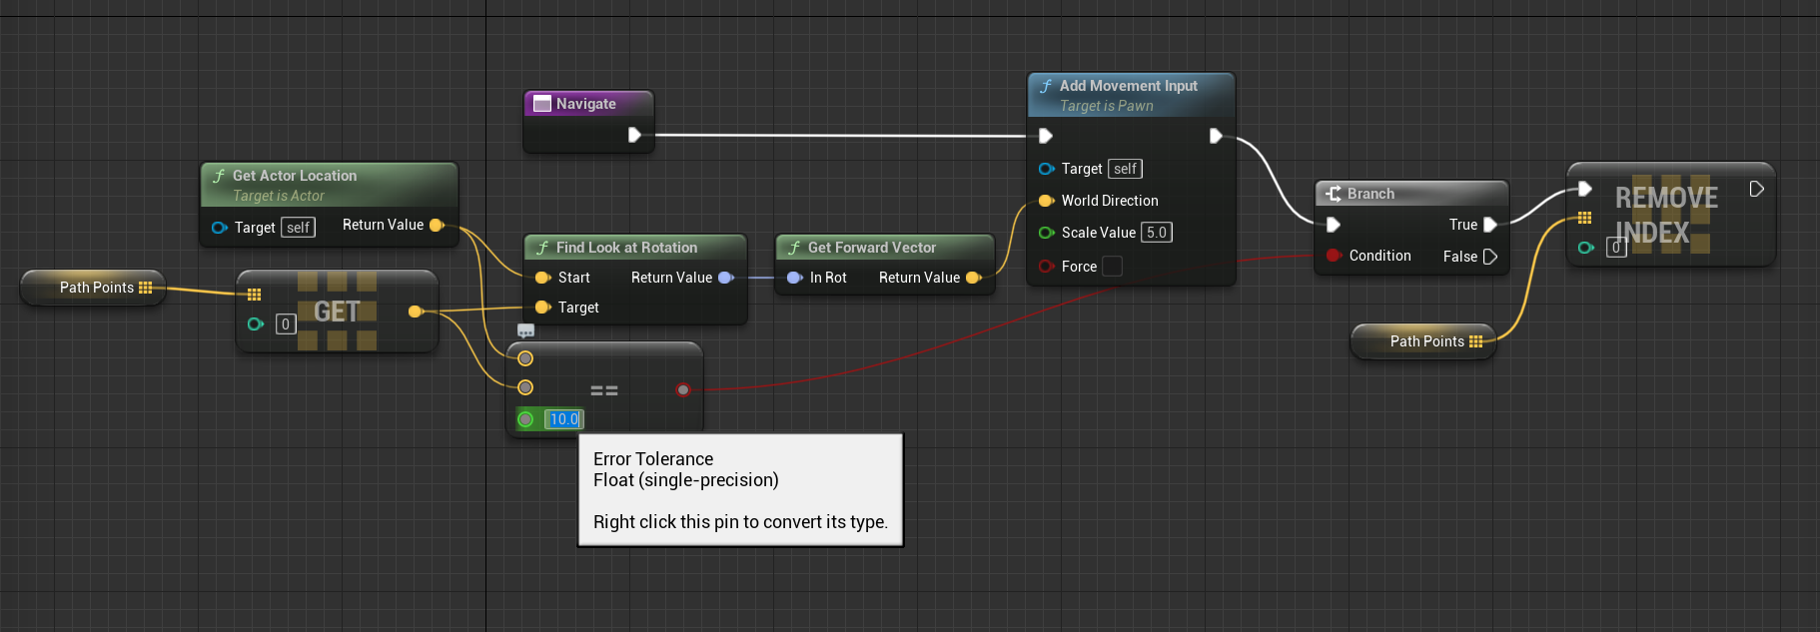
Task: Select the Branch node header
Action: (x=1411, y=194)
